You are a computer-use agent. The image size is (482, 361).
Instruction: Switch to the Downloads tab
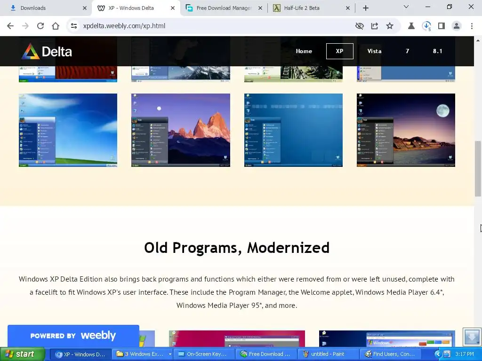(x=46, y=8)
